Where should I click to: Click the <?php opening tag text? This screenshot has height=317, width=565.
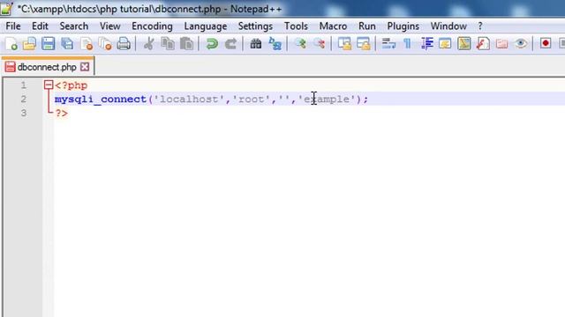click(x=71, y=85)
